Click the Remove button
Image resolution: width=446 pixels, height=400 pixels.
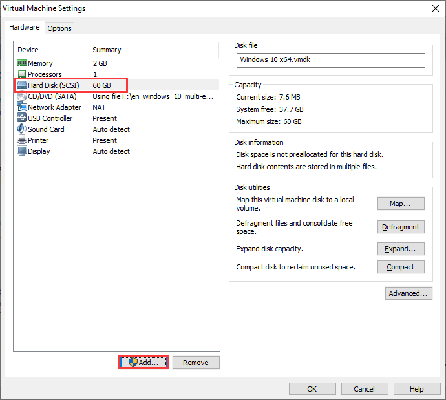(x=196, y=363)
